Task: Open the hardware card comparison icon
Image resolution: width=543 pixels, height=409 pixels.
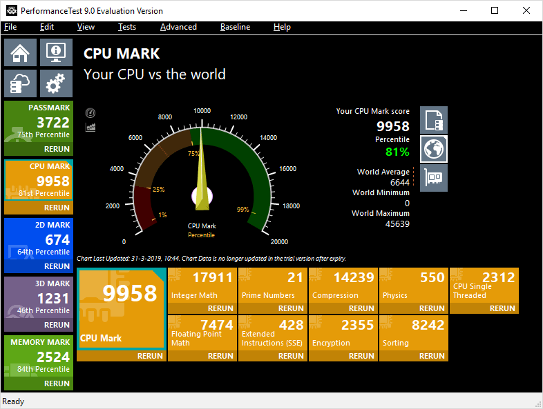Action: (434, 178)
